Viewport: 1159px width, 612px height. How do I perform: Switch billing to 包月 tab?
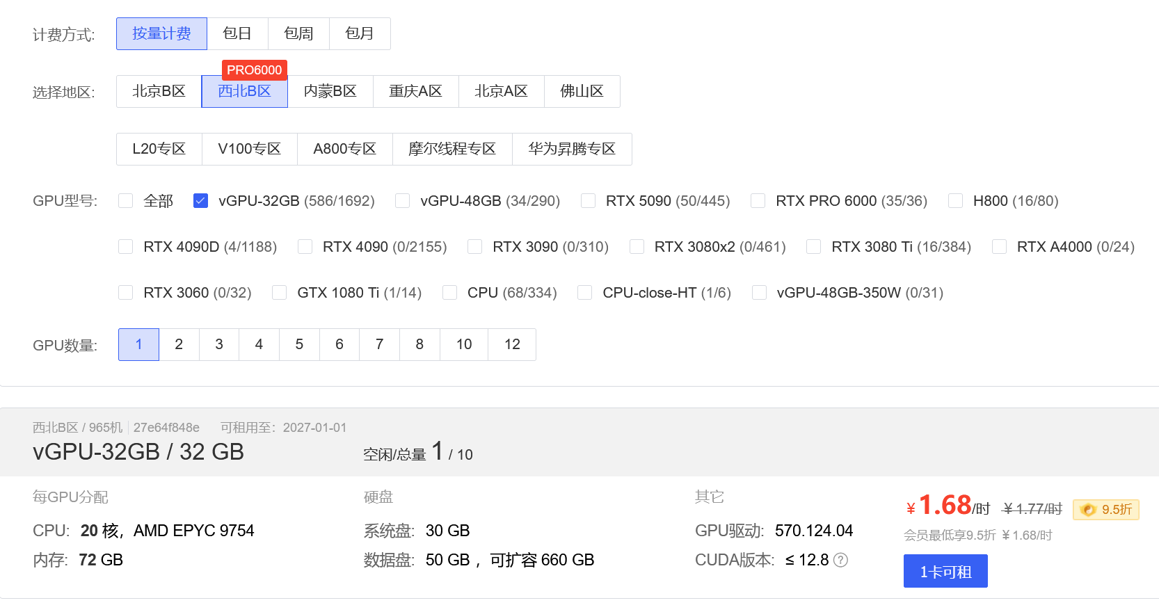pyautogui.click(x=360, y=33)
